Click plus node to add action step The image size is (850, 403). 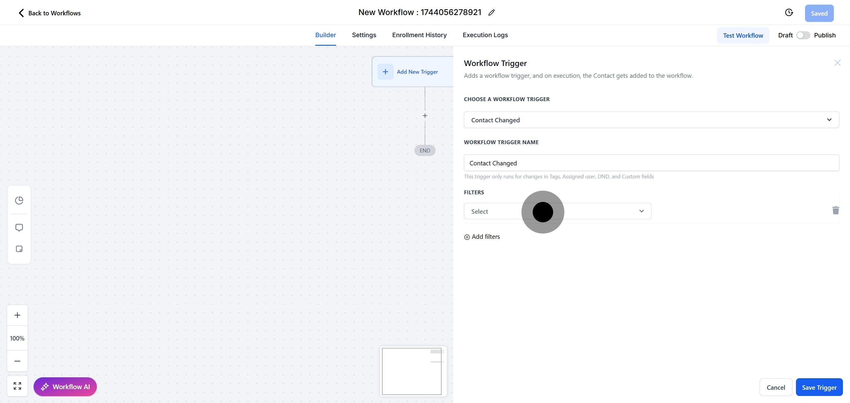[x=425, y=116]
